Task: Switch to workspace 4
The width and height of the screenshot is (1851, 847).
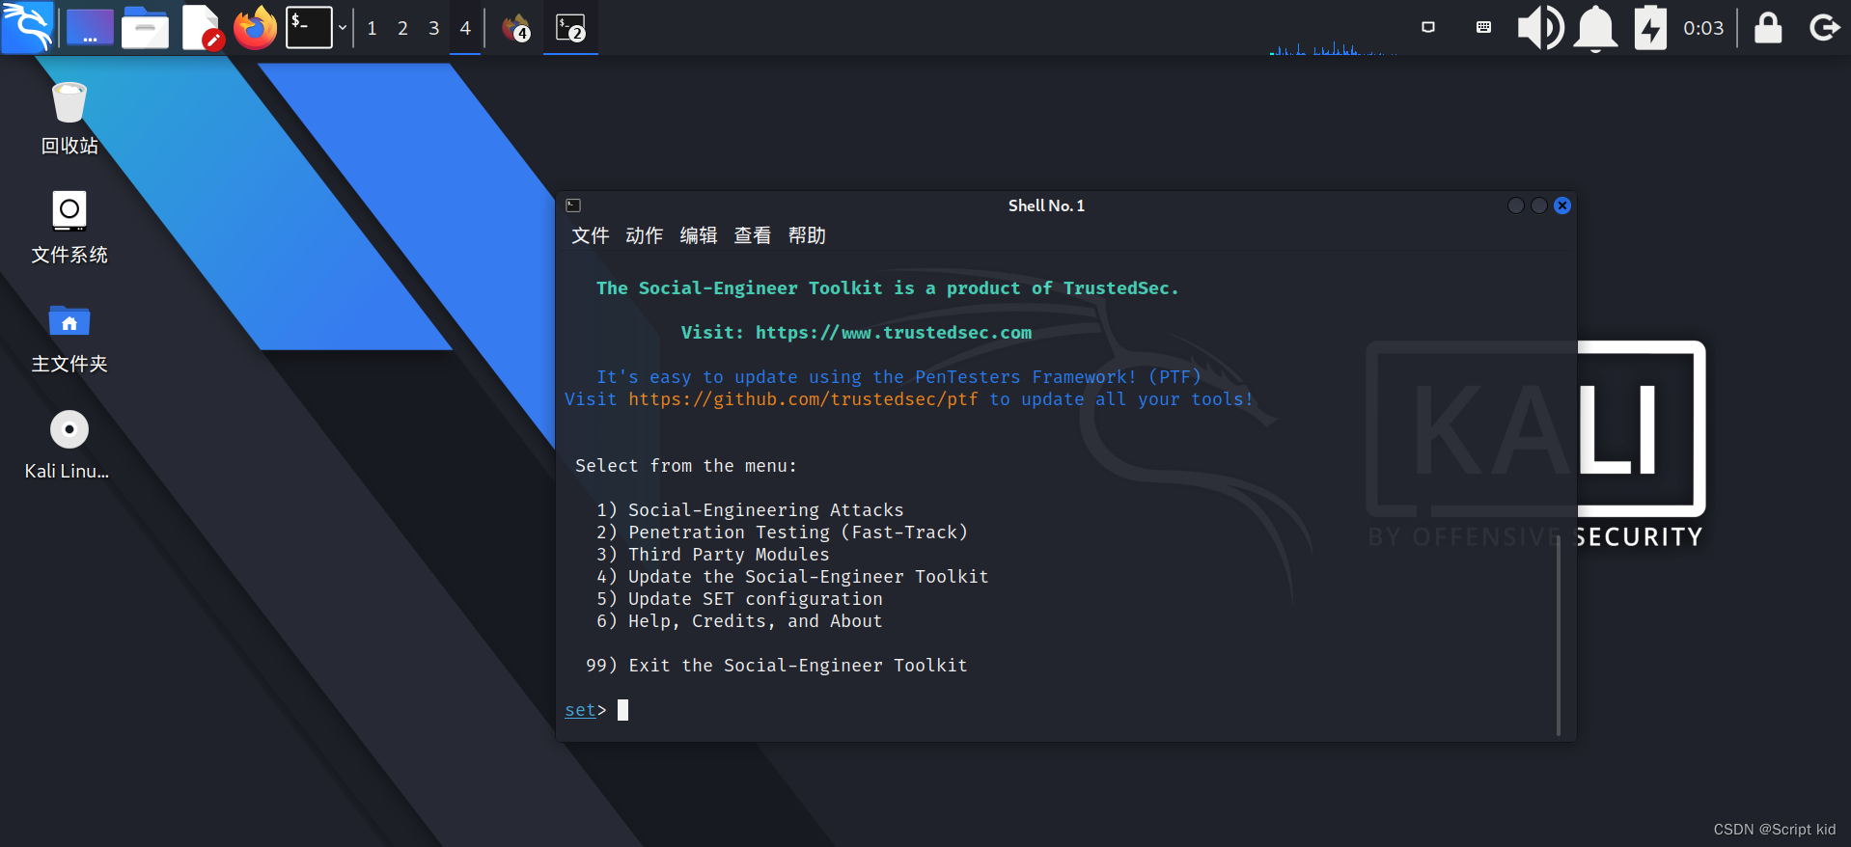Action: click(465, 28)
